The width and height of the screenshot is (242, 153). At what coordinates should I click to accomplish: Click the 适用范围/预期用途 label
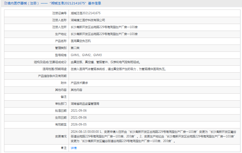[54, 69]
